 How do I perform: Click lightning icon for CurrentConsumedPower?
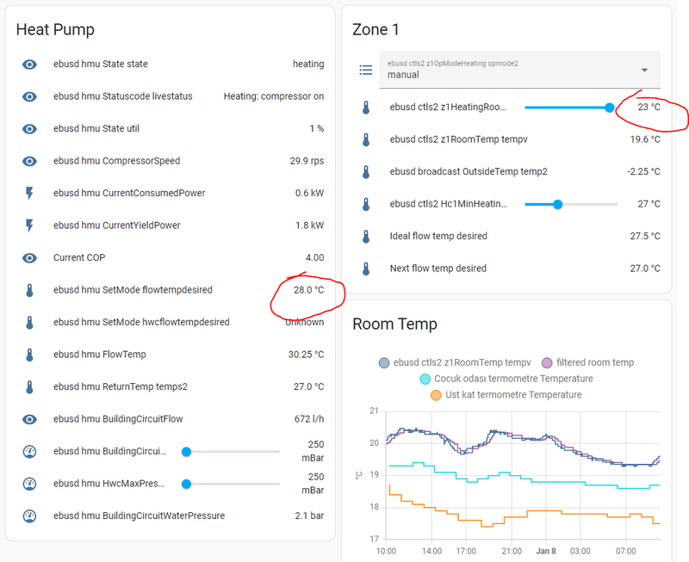[x=29, y=193]
